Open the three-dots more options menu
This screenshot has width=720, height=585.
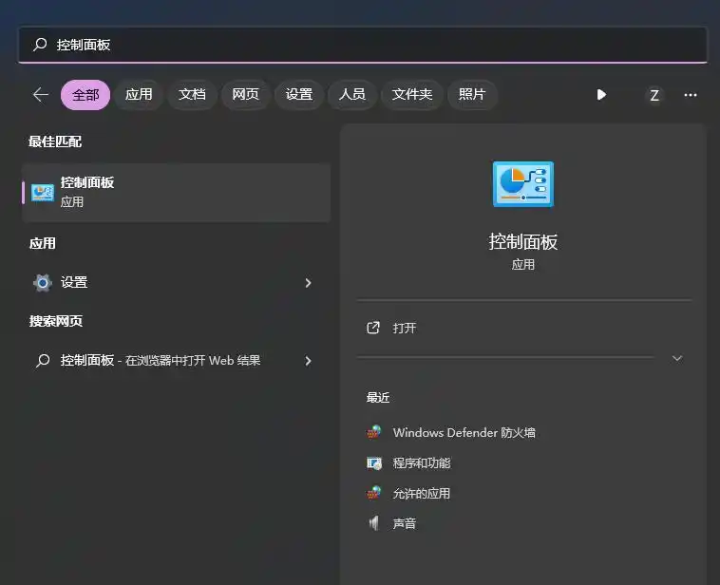click(691, 95)
